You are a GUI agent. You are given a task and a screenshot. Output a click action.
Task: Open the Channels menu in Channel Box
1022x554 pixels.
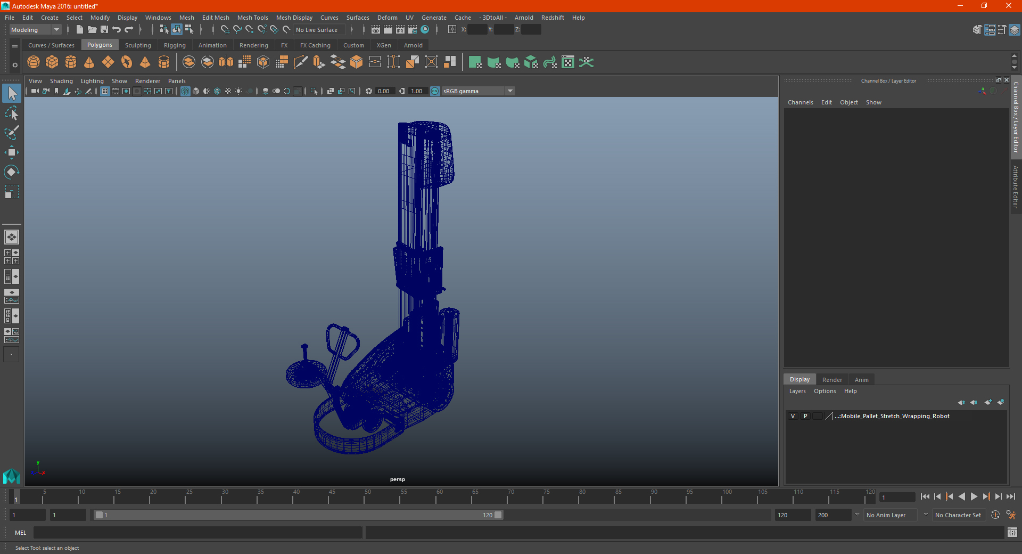coord(800,102)
